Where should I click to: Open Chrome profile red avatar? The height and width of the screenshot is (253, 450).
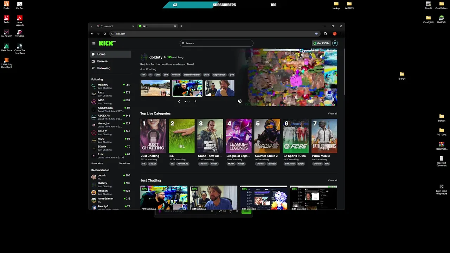click(x=335, y=34)
